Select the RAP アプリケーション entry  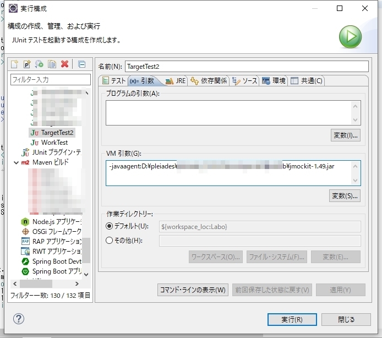point(51,242)
